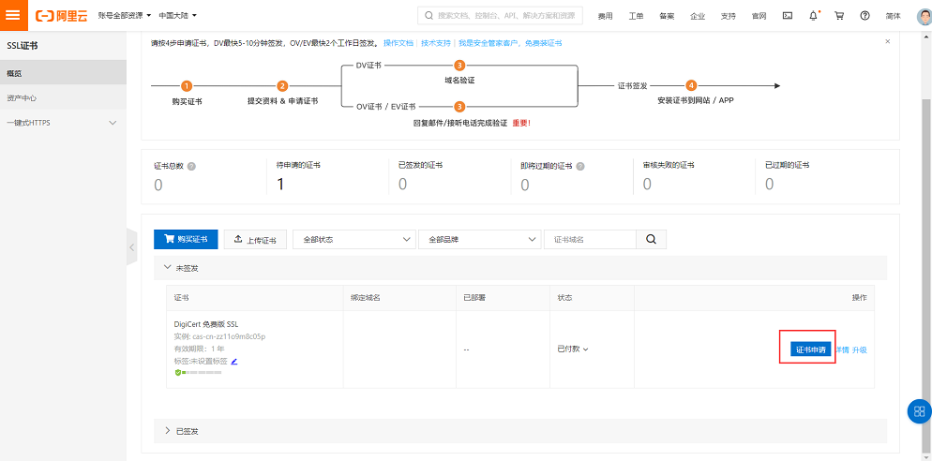The width and height of the screenshot is (932, 461).
Task: Collapse the 未签发 certificates section
Action: tap(181, 268)
